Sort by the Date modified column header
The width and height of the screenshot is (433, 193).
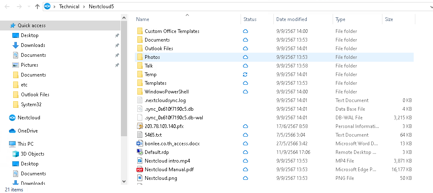click(x=291, y=19)
